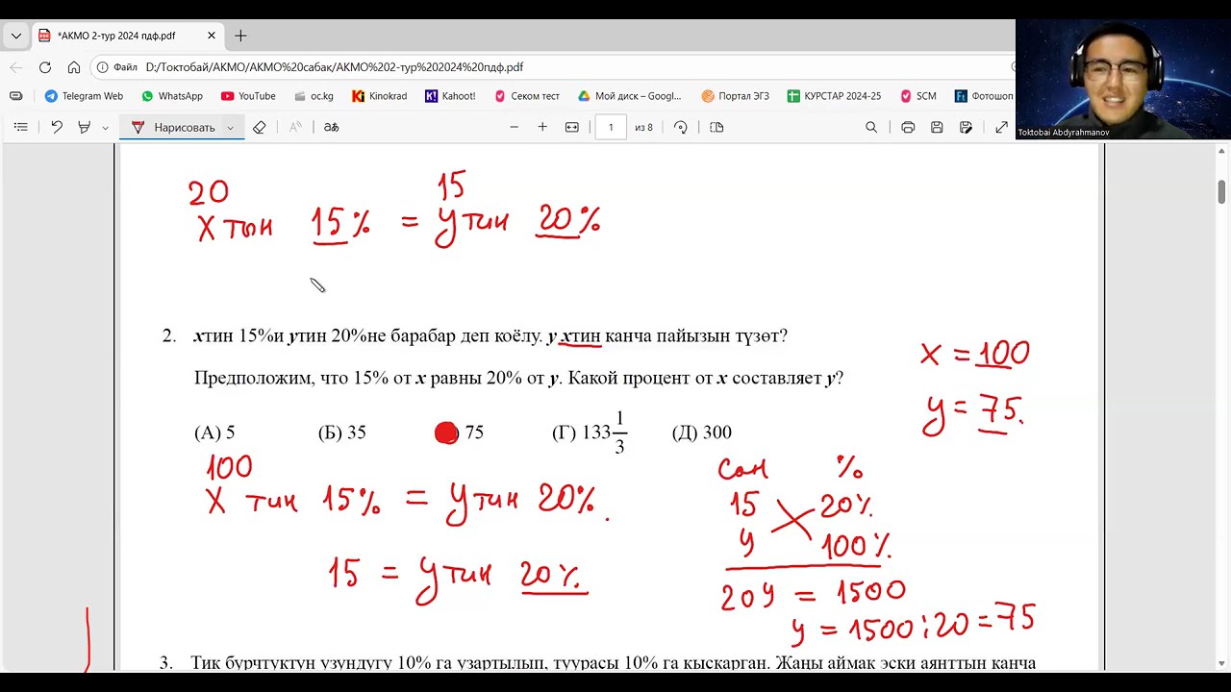Click answer option (Б) 35
This screenshot has height=692, width=1231.
tap(342, 432)
